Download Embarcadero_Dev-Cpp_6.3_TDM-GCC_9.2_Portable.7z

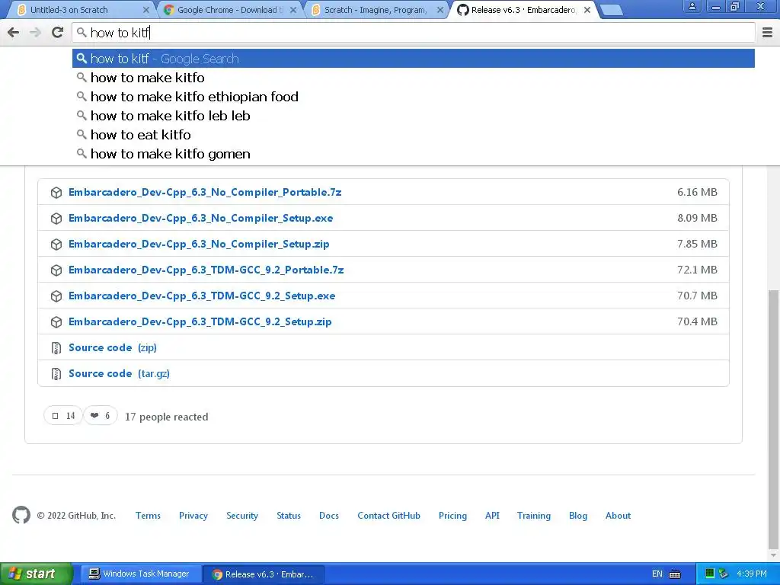pos(206,270)
